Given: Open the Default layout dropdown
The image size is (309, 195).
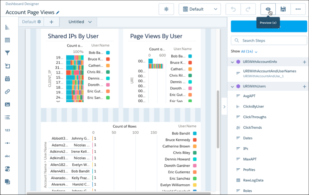Looking at the screenshot, I should (x=199, y=9).
